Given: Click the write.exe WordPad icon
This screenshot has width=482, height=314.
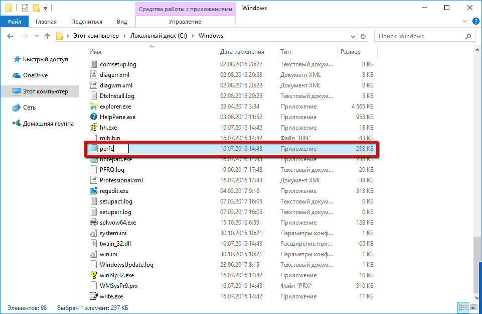Looking at the screenshot, I should tap(94, 296).
